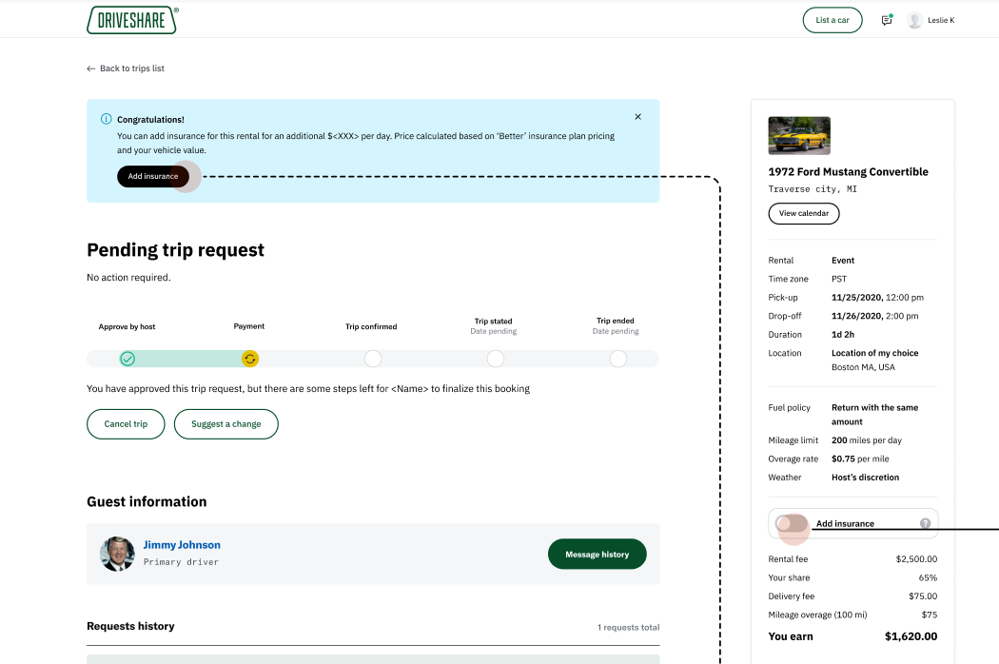Click the insurance help question mark icon
The image size is (999, 664).
click(925, 523)
